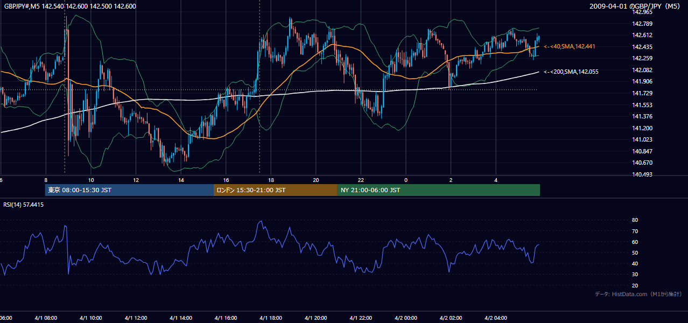Click price axis value 141.376
This screenshot has height=323, width=688.
point(642,116)
